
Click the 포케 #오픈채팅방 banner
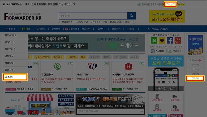[x=167, y=16]
